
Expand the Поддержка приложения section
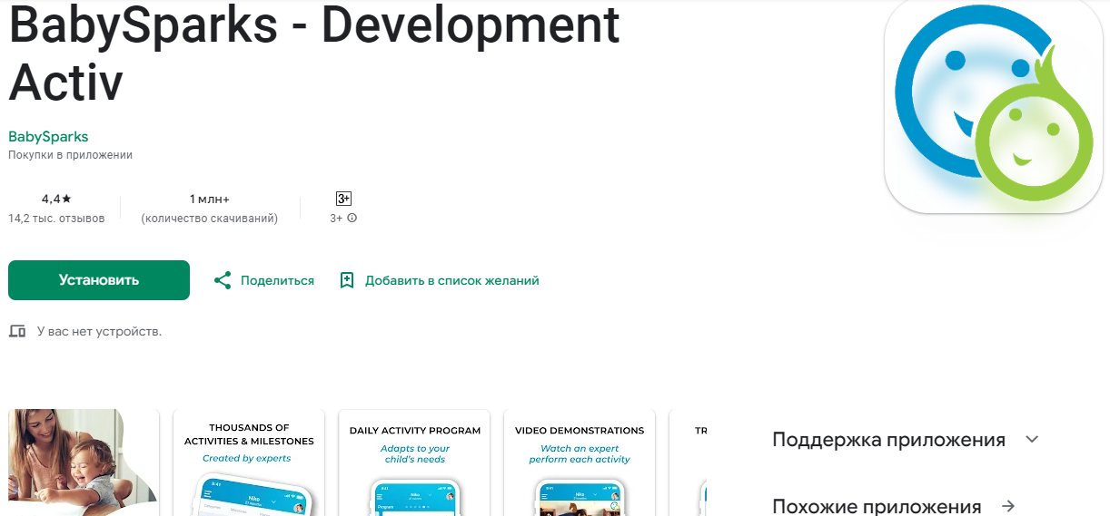point(1031,440)
